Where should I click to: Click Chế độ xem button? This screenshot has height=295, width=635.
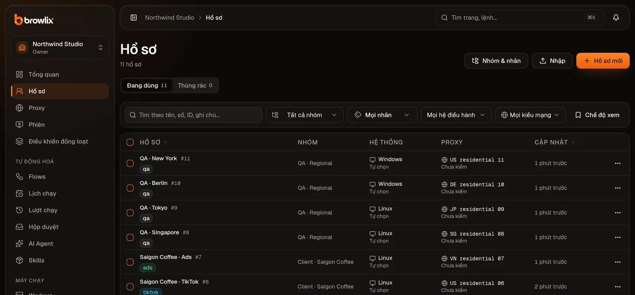click(x=597, y=115)
